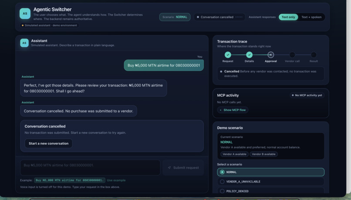Click the Assistant responses label
This screenshot has height=200, width=351.
pos(262,17)
